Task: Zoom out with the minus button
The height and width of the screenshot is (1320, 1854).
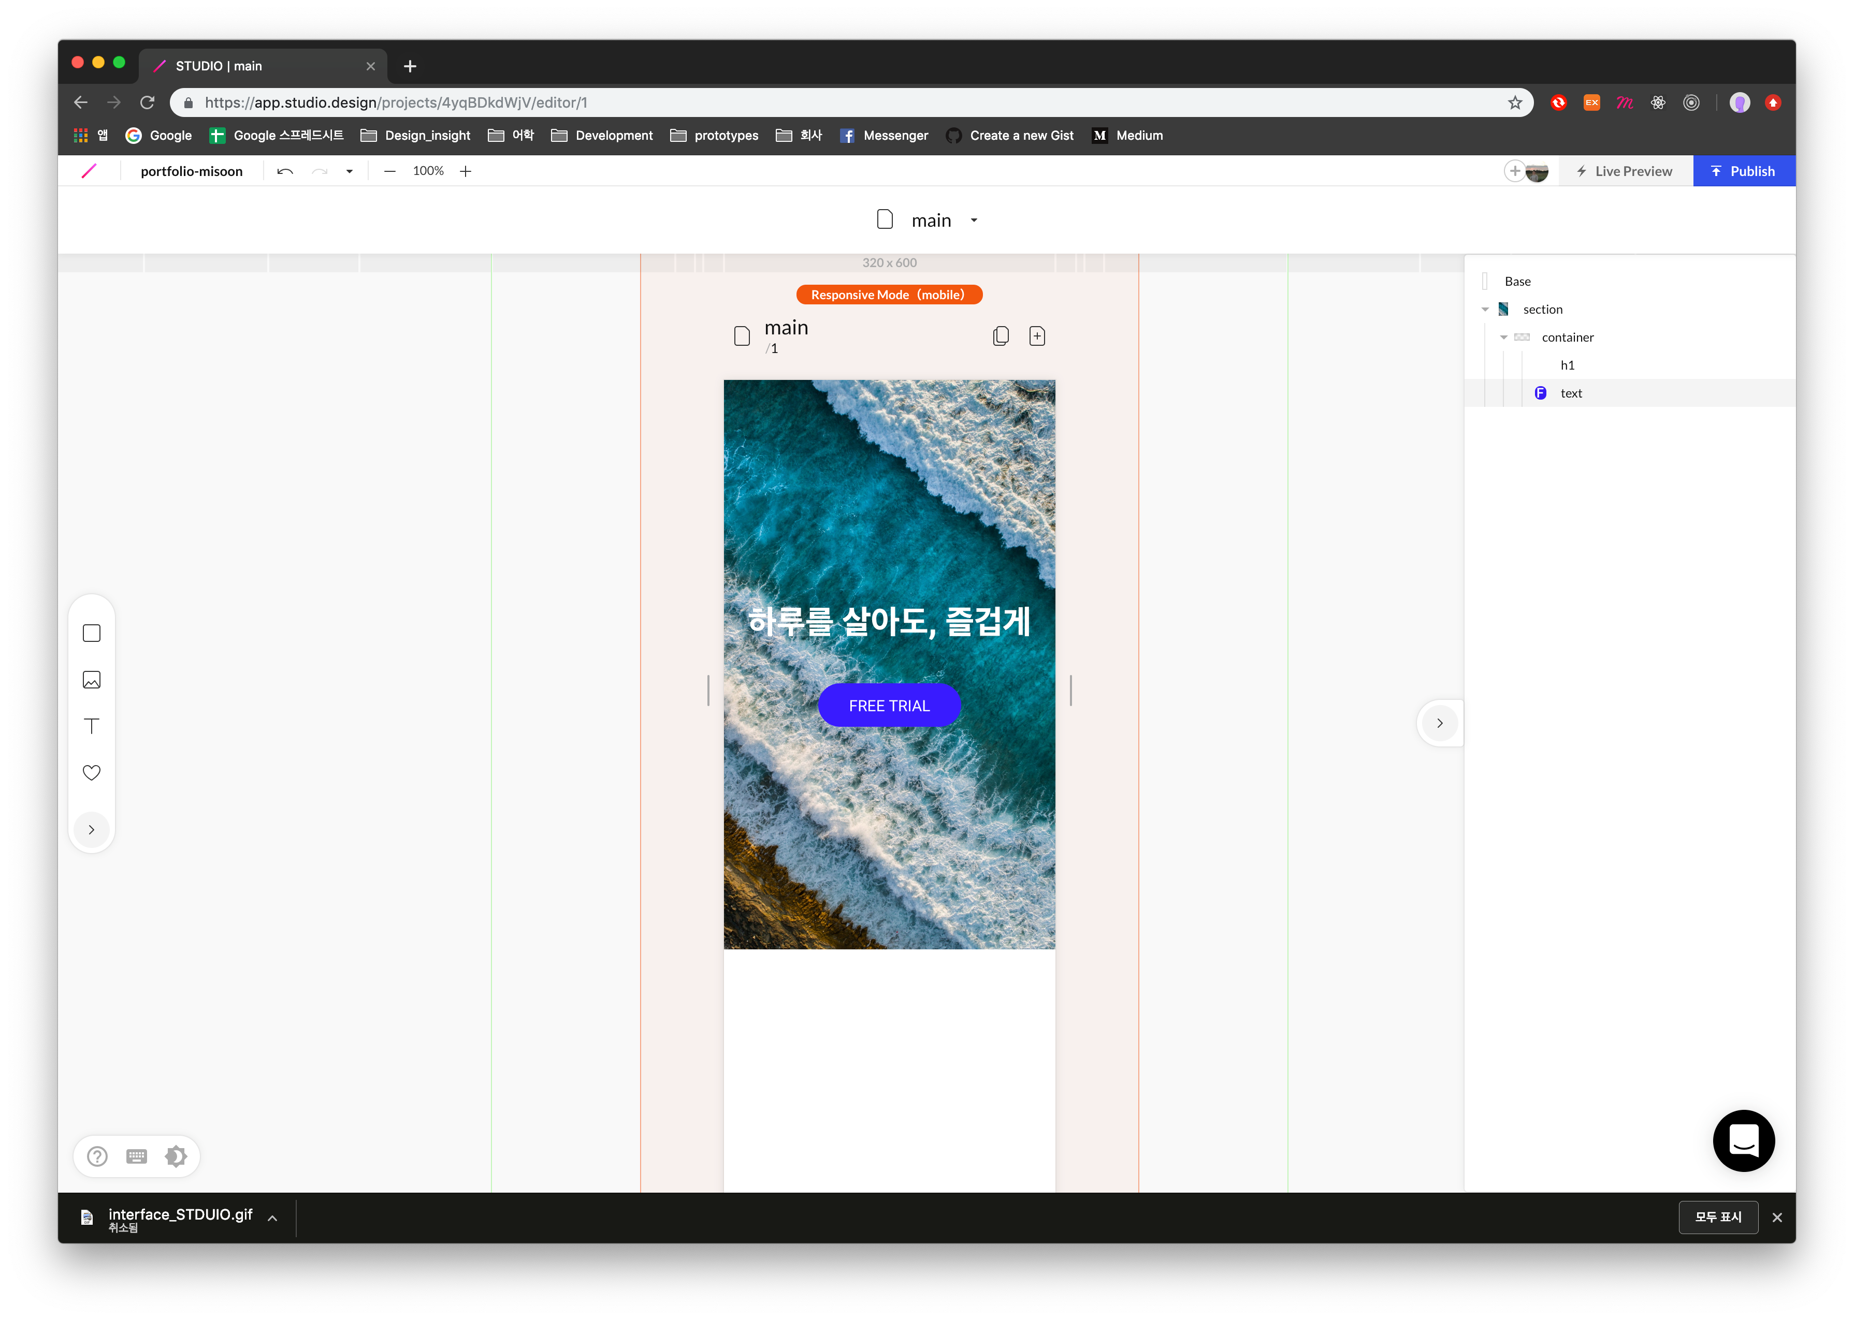Action: 389,171
